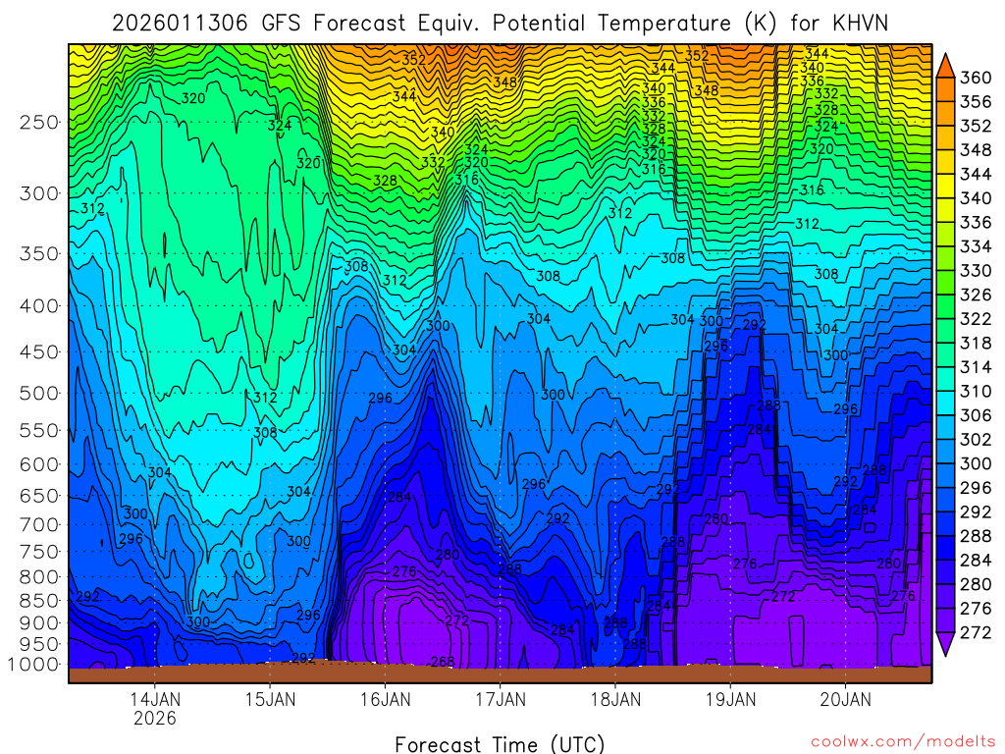Click the 318 value on the color bar
The height and width of the screenshot is (754, 1005).
(x=975, y=343)
